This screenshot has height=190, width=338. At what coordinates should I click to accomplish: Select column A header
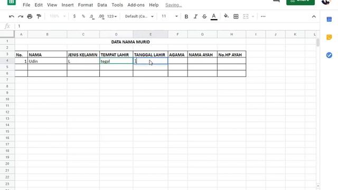click(x=21, y=34)
